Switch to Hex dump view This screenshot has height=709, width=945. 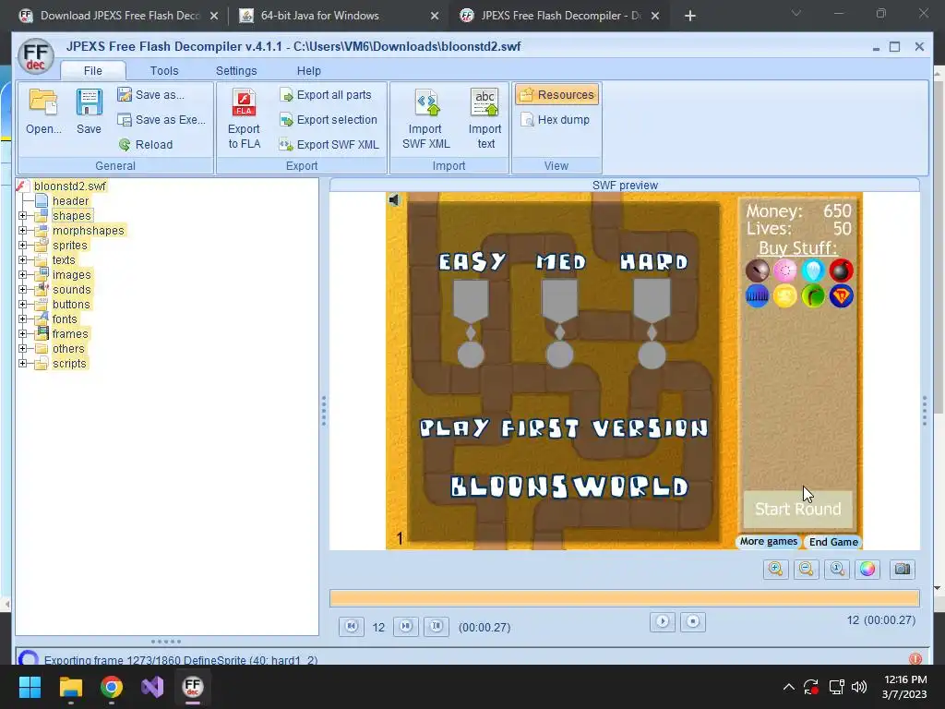click(x=555, y=120)
